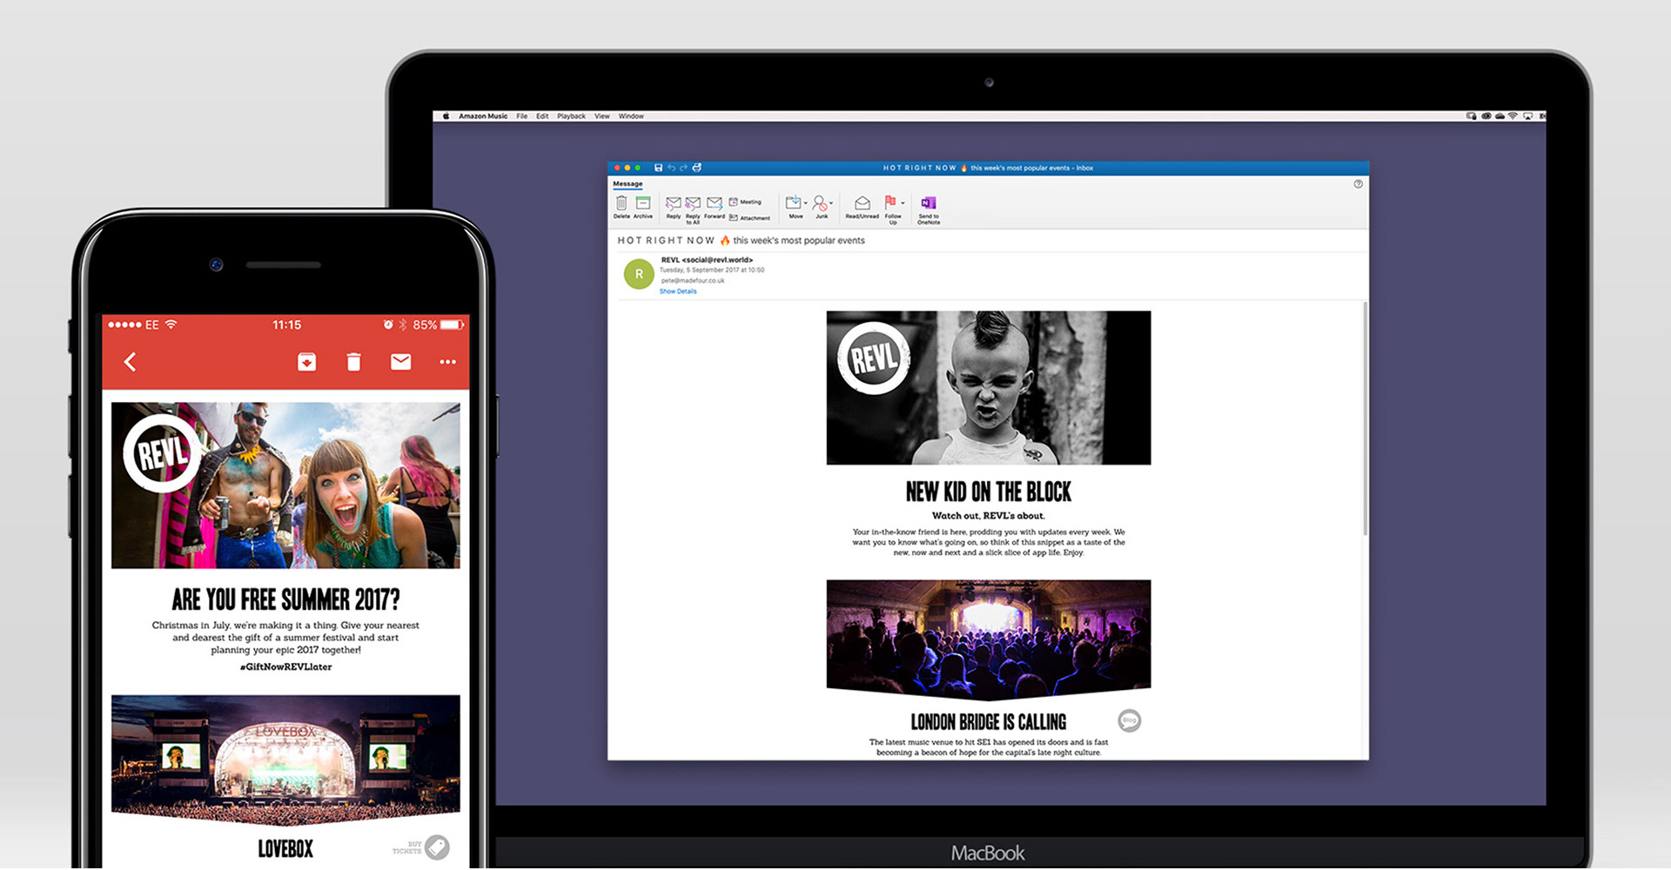
Task: Tap the envelope mark-unread icon on phone
Action: (400, 362)
